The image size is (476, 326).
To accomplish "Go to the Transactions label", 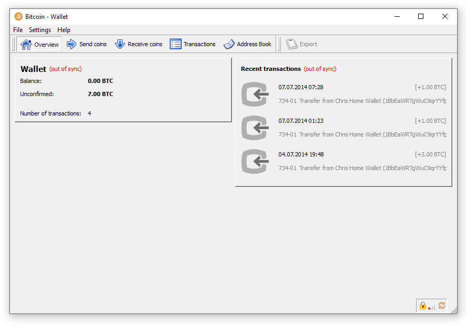I will click(x=199, y=44).
